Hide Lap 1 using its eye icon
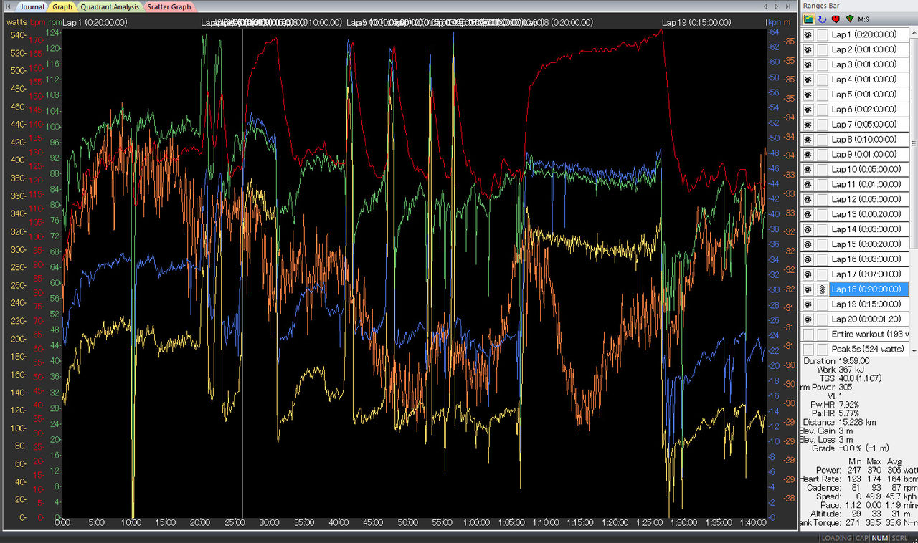Screen dimensions: 918x543 pyautogui.click(x=808, y=34)
